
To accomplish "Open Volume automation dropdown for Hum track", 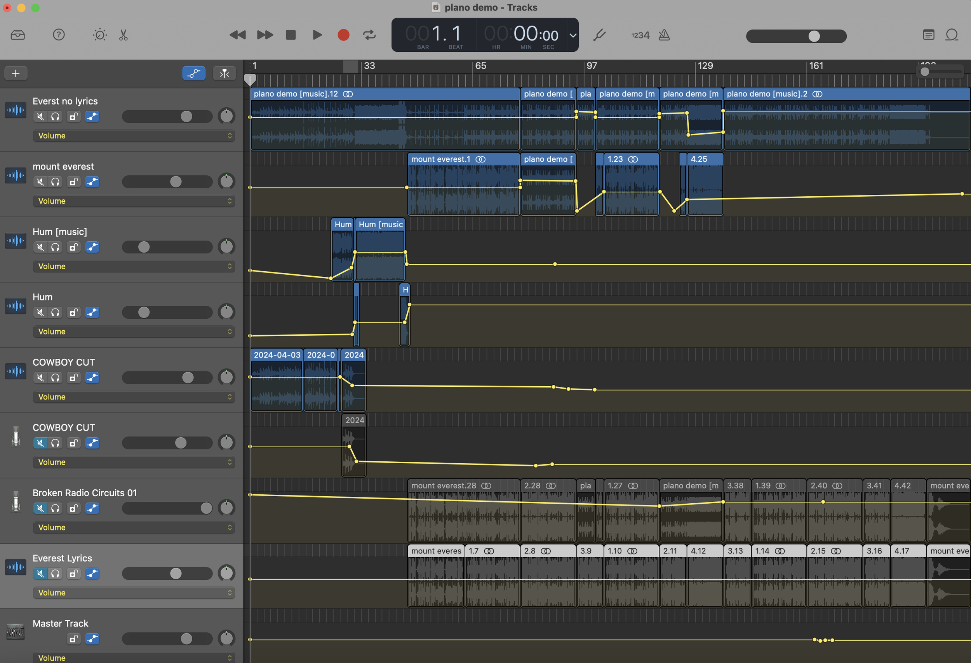I will click(134, 331).
